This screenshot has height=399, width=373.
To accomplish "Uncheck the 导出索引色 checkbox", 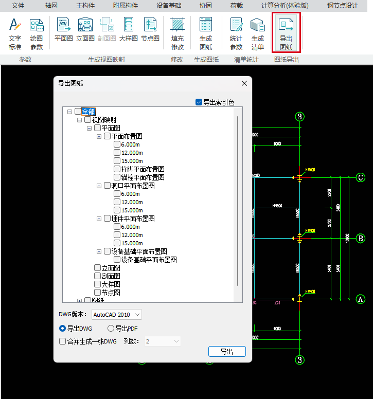I will click(x=199, y=102).
